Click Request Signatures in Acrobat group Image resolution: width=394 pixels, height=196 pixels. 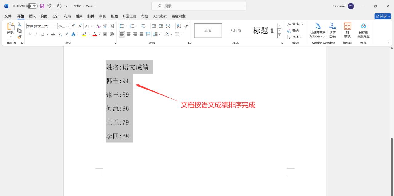[333, 30]
